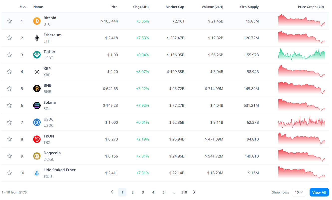
Task: Click the Bitcoin coin logo
Action: pyautogui.click(x=37, y=21)
